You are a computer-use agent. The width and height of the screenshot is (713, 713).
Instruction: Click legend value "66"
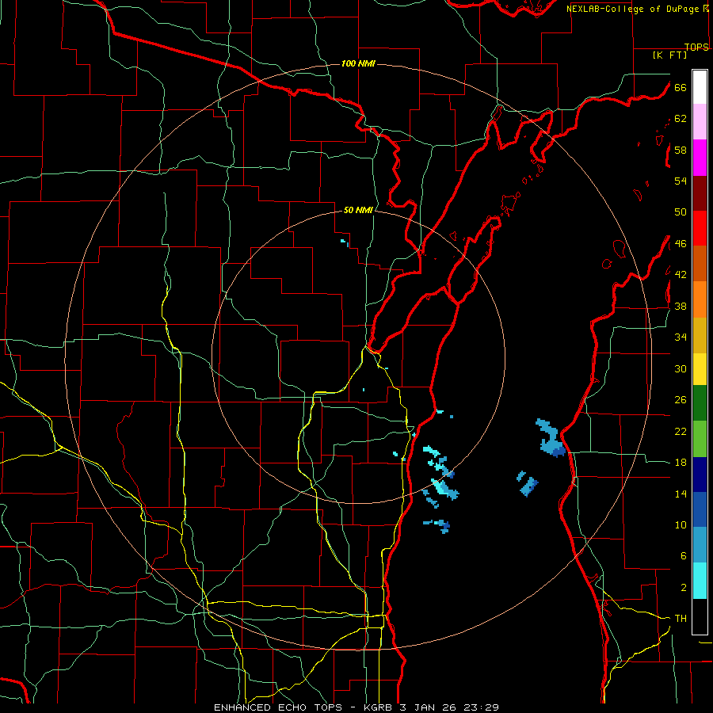681,87
